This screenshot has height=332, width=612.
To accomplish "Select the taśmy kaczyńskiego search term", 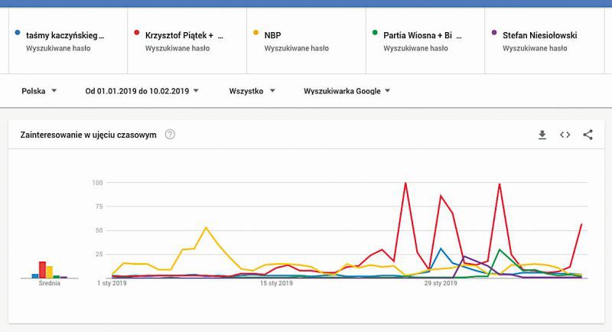I will click(x=65, y=35).
